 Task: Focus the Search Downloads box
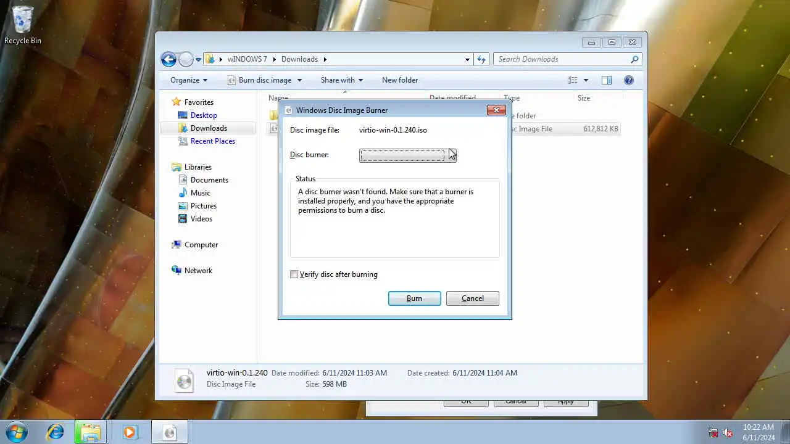(562, 59)
